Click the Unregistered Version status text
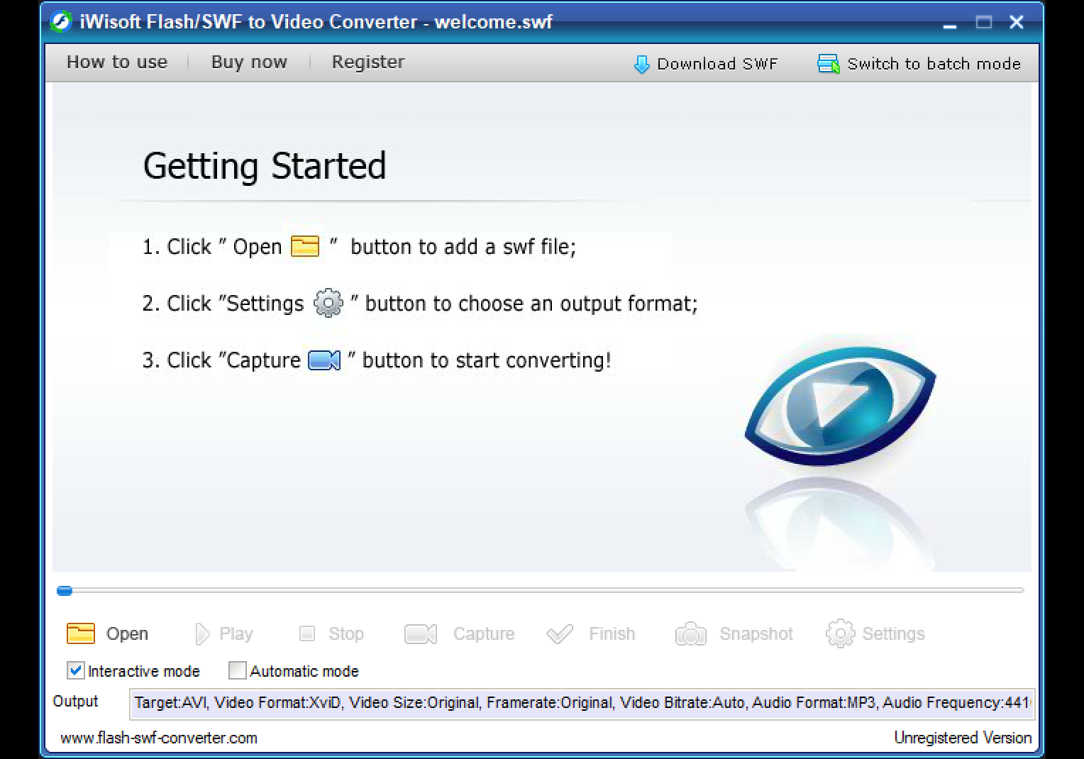This screenshot has height=759, width=1084. click(963, 738)
